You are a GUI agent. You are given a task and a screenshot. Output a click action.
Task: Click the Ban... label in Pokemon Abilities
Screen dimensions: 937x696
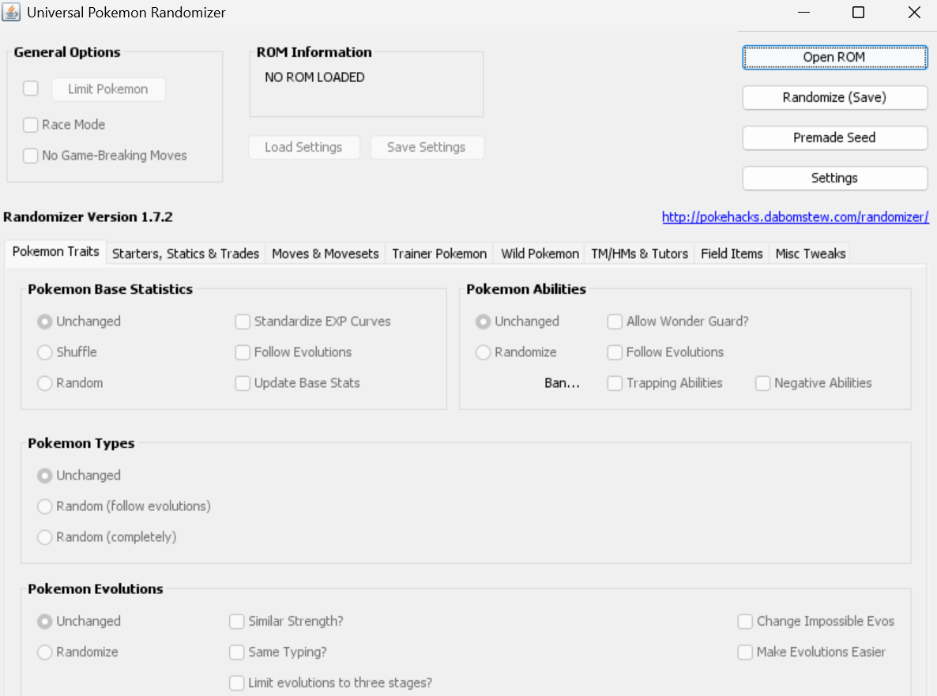(563, 383)
